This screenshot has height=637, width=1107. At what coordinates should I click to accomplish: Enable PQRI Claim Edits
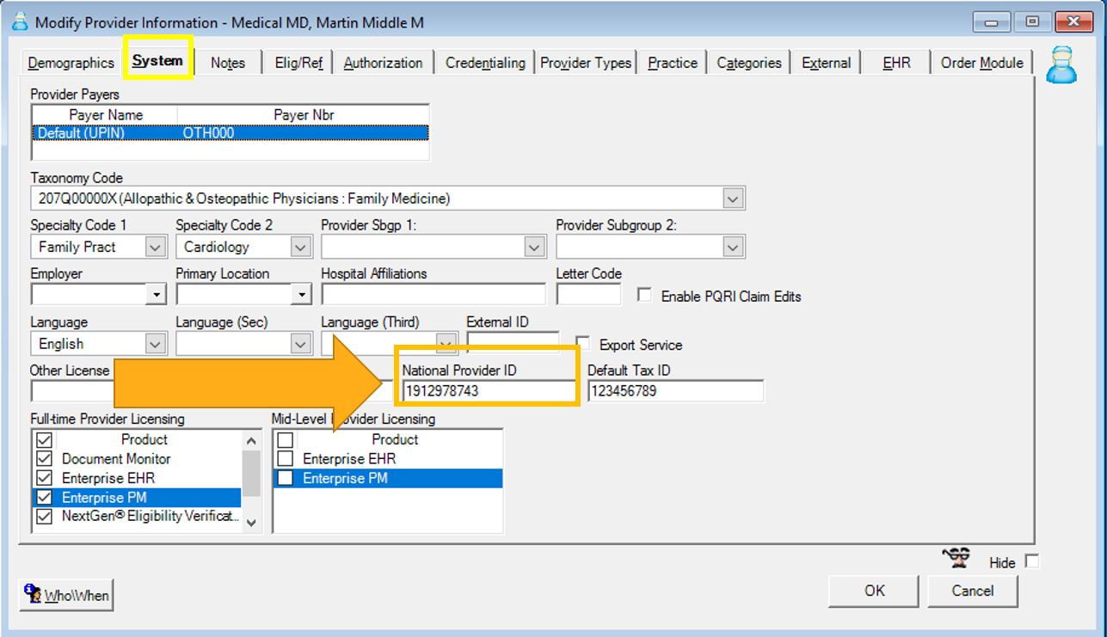tap(643, 295)
